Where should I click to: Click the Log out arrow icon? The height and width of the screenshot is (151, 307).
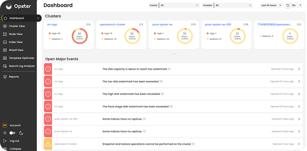click(5, 141)
